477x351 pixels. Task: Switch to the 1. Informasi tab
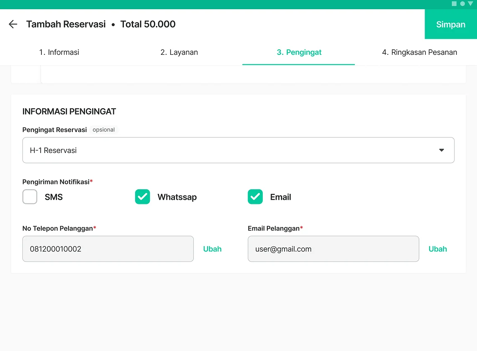coord(59,52)
